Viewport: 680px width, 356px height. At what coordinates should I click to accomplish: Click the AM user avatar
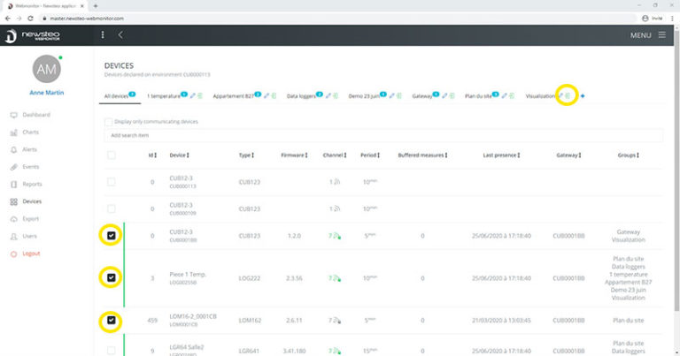46,69
